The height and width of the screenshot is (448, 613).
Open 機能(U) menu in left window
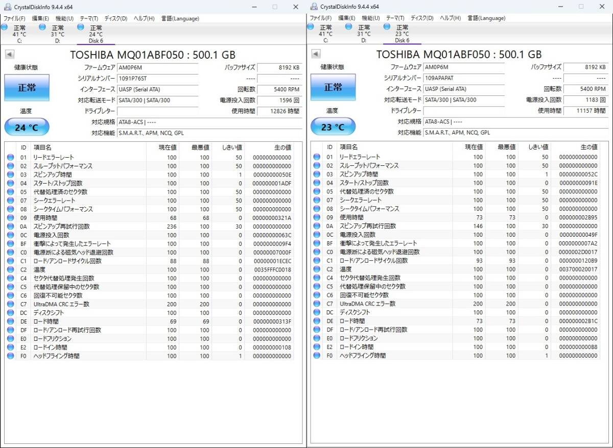click(x=64, y=18)
